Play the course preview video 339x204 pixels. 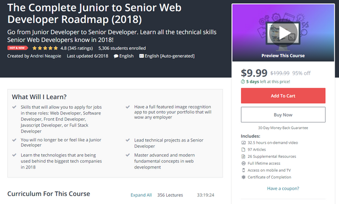click(283, 33)
